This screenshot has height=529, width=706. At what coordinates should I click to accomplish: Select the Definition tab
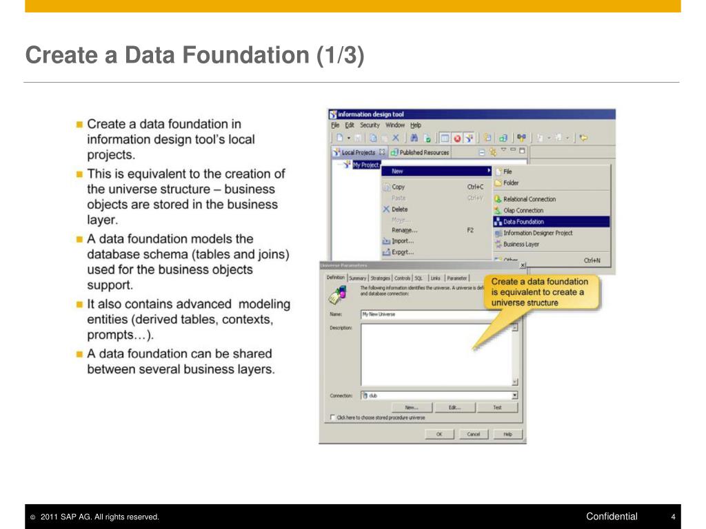pyautogui.click(x=336, y=278)
